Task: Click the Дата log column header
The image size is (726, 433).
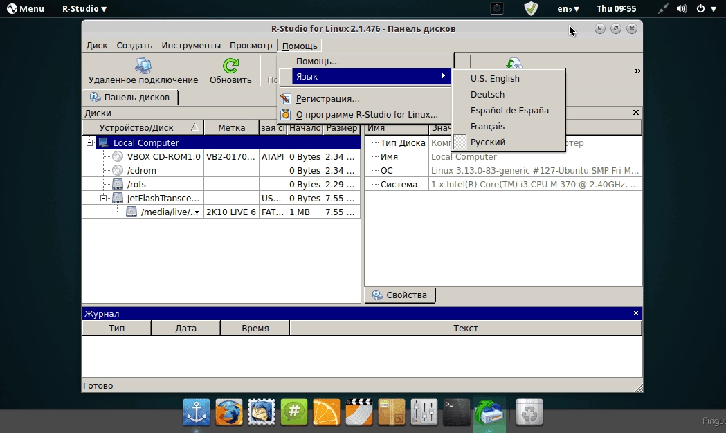Action: coord(185,328)
